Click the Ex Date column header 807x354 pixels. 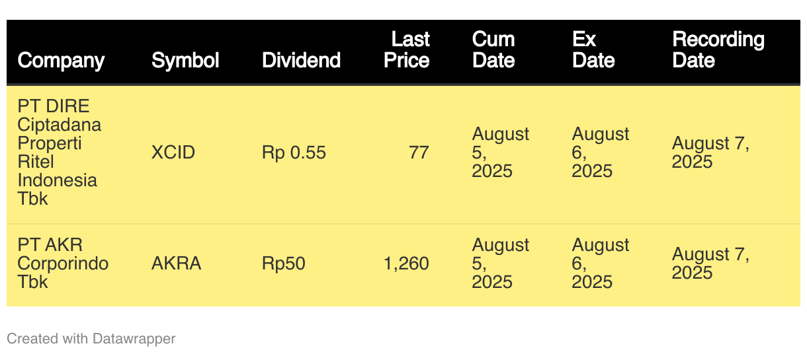(x=593, y=50)
